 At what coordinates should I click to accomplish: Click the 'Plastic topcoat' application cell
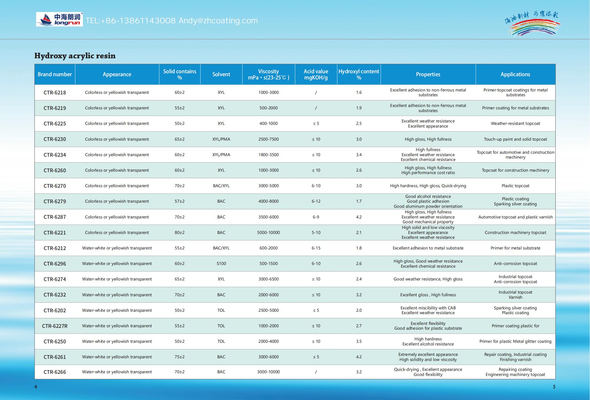click(x=515, y=186)
